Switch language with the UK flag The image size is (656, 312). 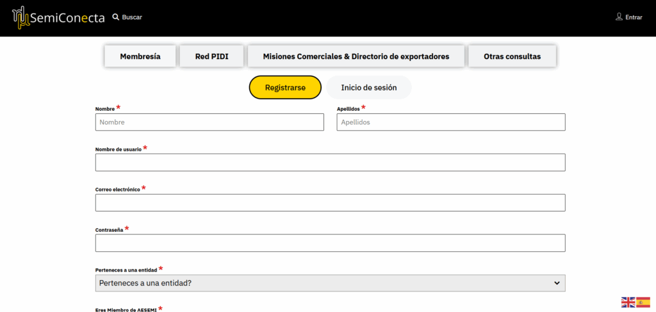click(x=628, y=302)
